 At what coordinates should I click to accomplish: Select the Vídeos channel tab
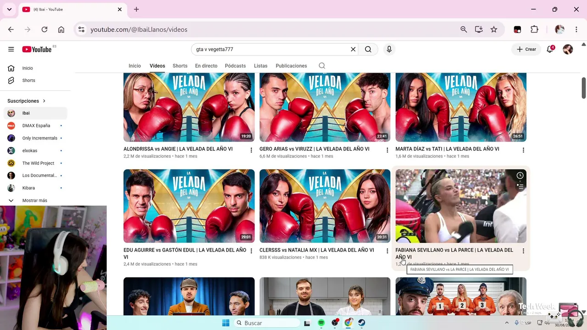(x=157, y=66)
